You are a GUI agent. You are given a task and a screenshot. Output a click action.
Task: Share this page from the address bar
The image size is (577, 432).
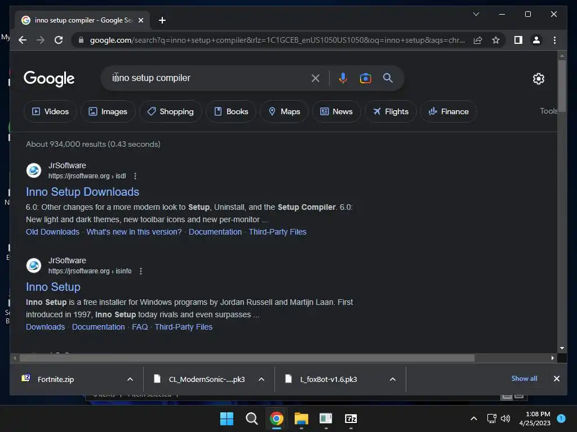(x=478, y=40)
